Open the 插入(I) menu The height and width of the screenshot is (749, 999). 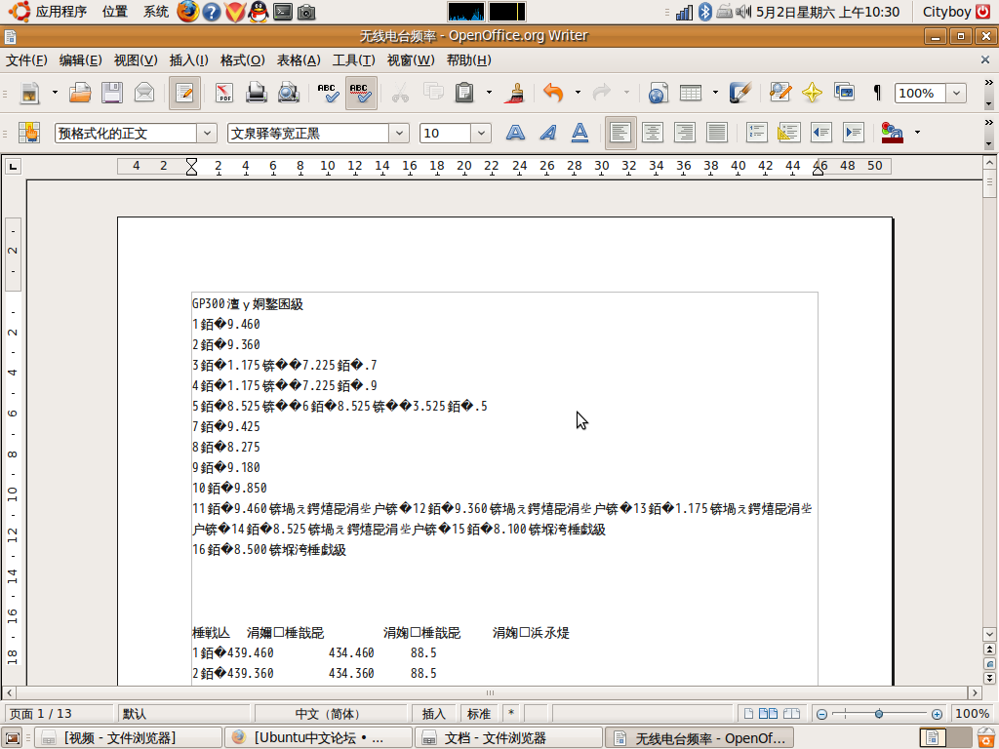[188, 59]
